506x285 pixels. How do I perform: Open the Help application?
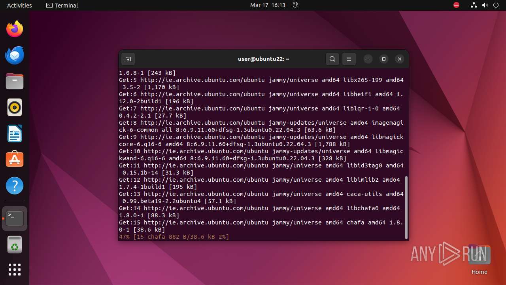[15, 186]
